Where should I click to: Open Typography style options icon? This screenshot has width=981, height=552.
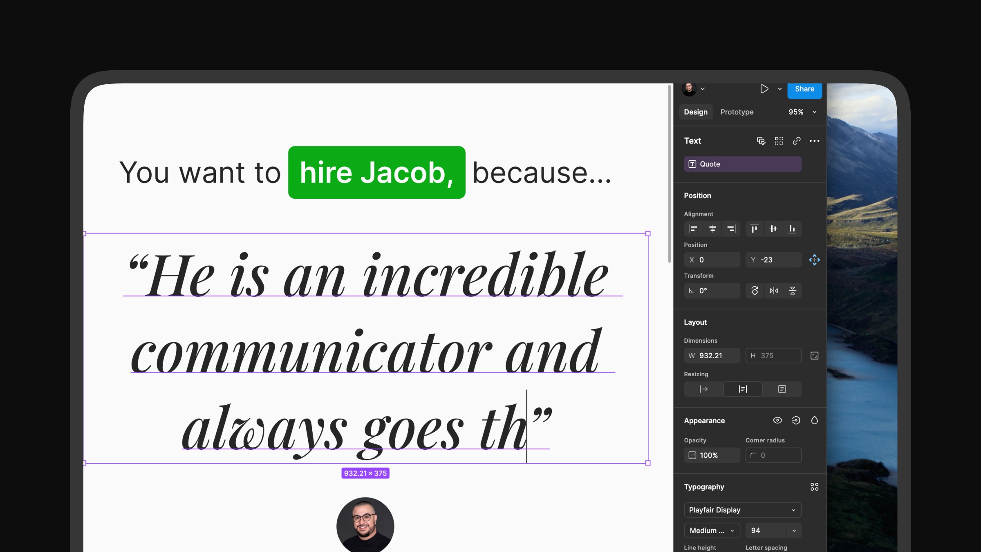point(814,487)
